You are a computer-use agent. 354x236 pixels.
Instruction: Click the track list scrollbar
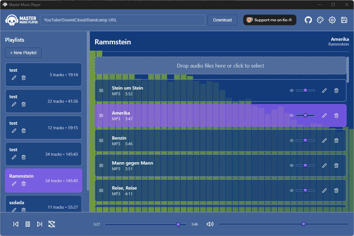pos(348,70)
